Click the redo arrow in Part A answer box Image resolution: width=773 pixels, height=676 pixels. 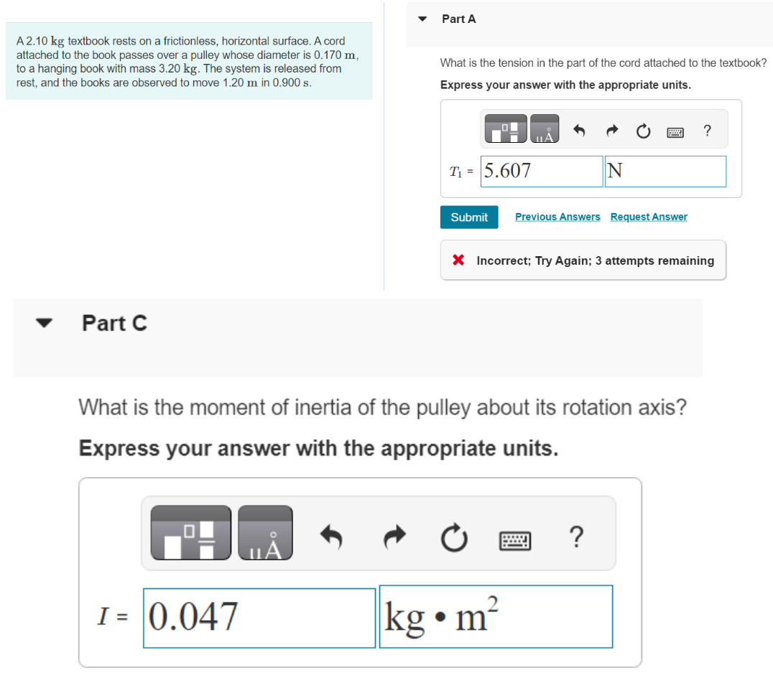pos(611,131)
